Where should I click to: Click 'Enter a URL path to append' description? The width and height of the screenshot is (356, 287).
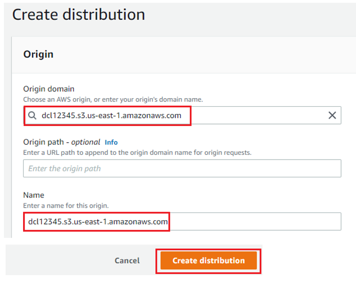(137, 152)
